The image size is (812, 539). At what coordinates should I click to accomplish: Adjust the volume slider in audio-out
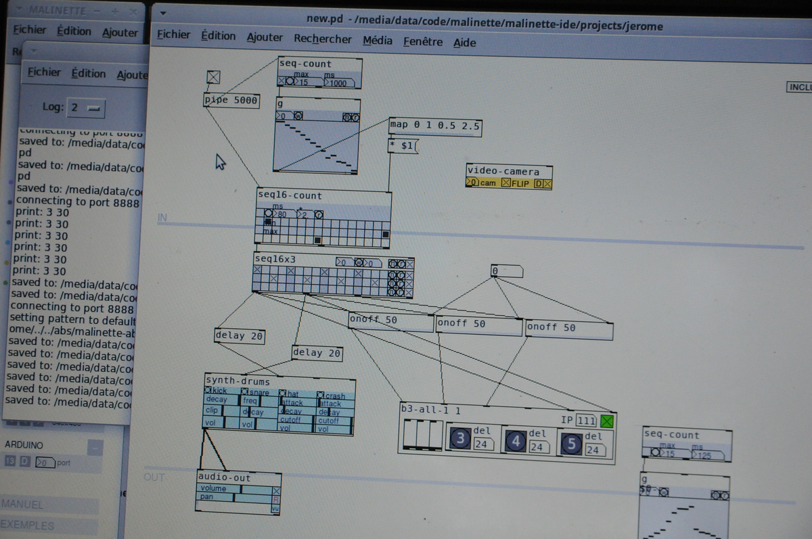click(235, 488)
